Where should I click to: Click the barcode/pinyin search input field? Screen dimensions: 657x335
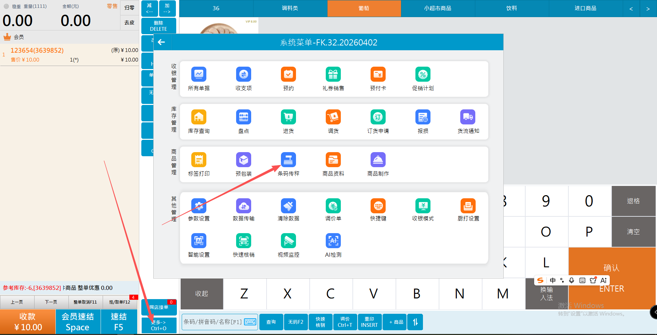click(212, 322)
